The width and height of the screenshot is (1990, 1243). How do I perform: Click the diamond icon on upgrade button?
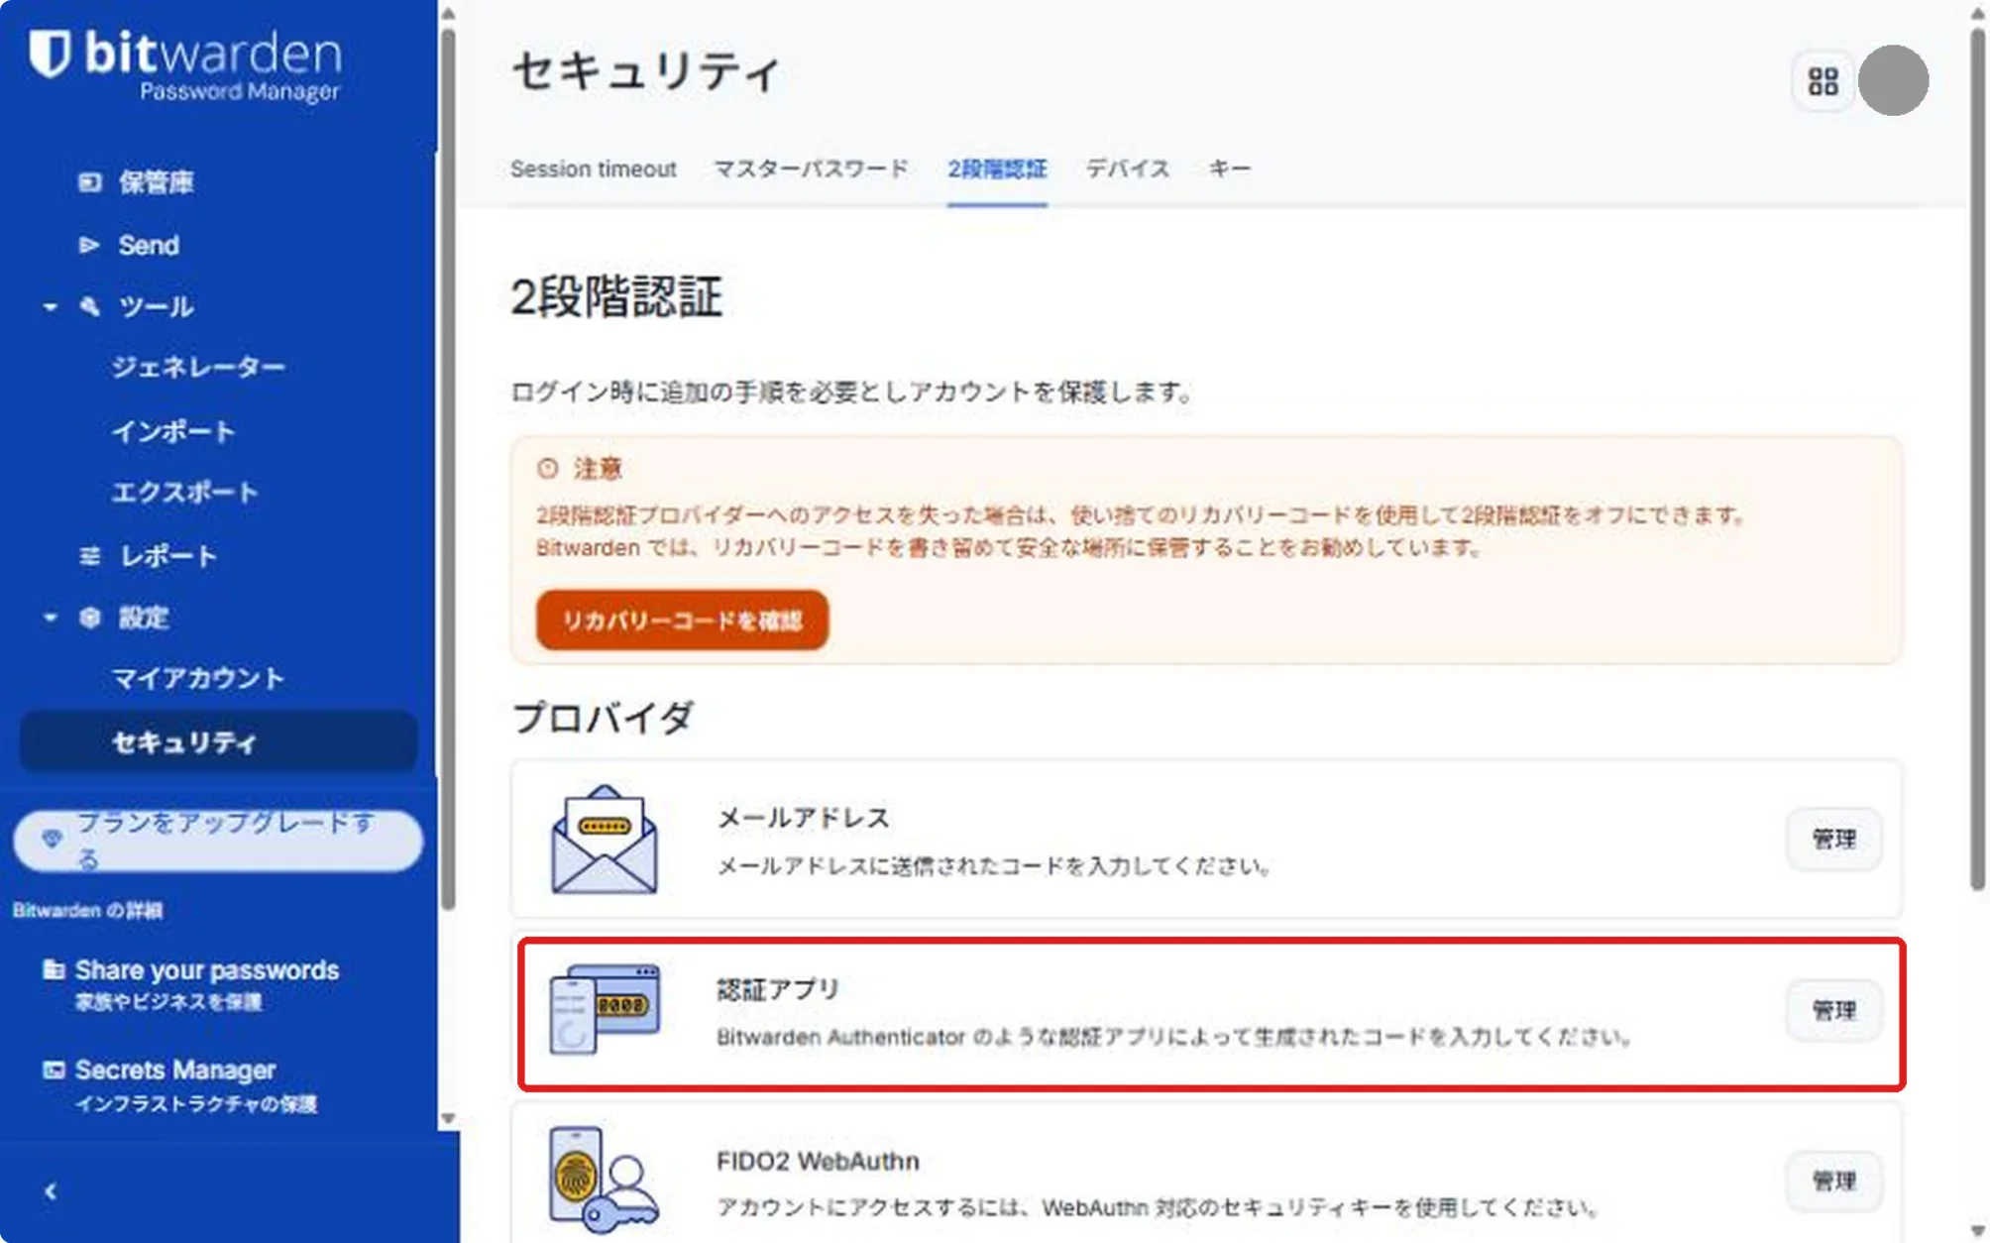click(x=53, y=840)
